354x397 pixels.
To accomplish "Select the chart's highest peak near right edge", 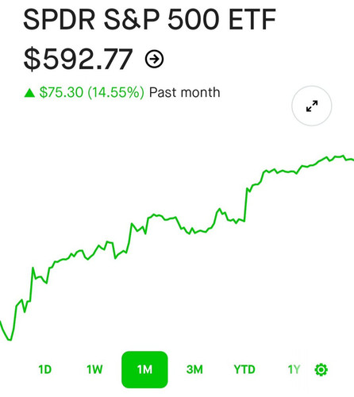I will (343, 156).
